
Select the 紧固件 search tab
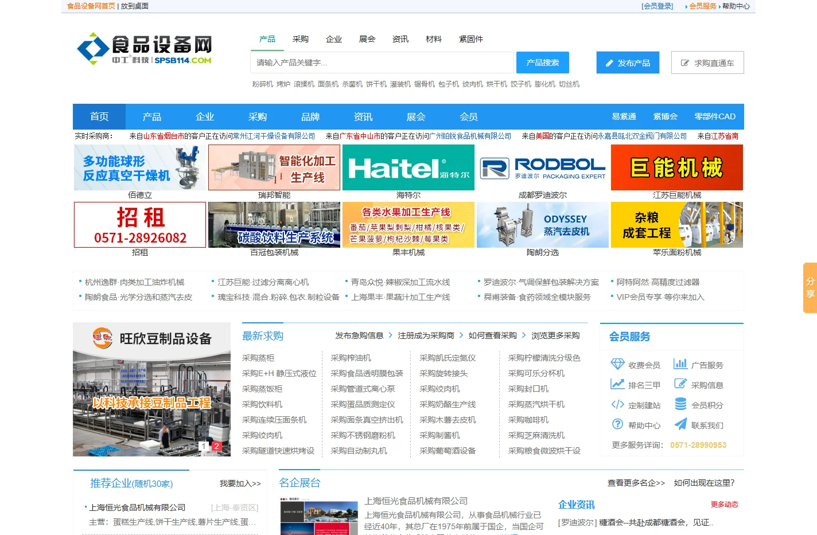(471, 39)
